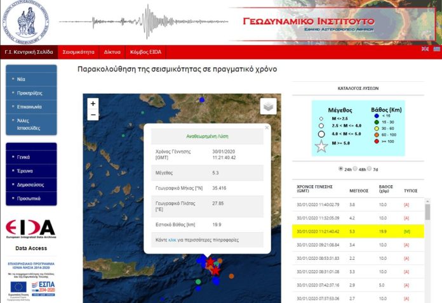
Task: Click the ΕΣΠΑ 2014-2020 logo
Action: [x=43, y=288]
